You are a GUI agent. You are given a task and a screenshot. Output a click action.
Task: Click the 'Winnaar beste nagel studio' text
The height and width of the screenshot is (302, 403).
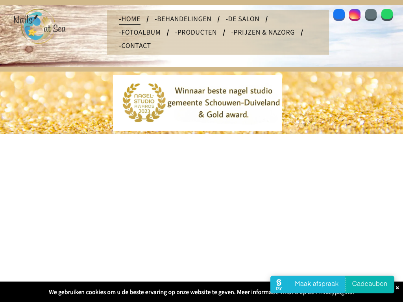tap(224, 91)
